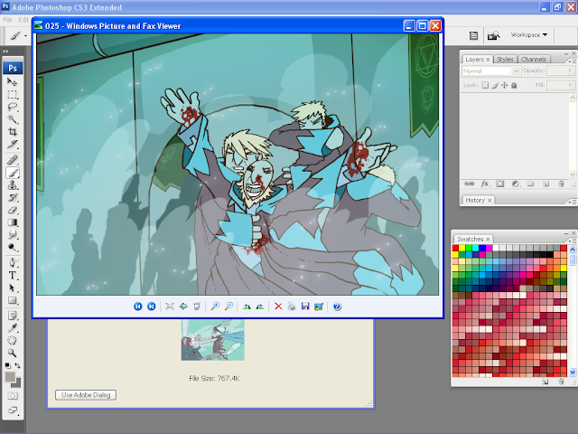This screenshot has width=578, height=434.
Task: Select the Rectangular Marquee tool
Action: pos(12,94)
